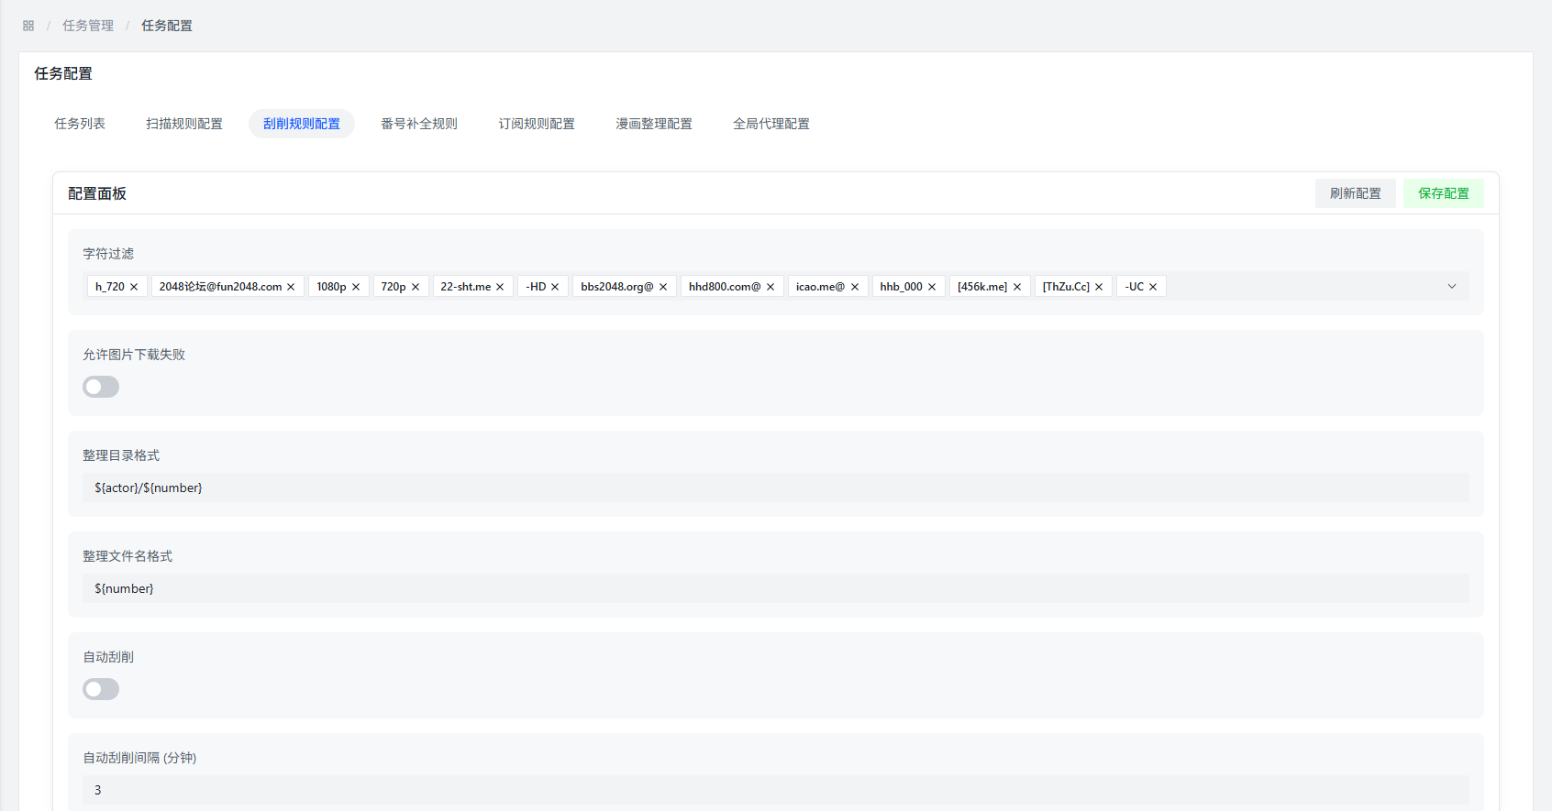The height and width of the screenshot is (811, 1552).
Task: Remove the 22-sht.me filter tag
Action: [x=500, y=287]
